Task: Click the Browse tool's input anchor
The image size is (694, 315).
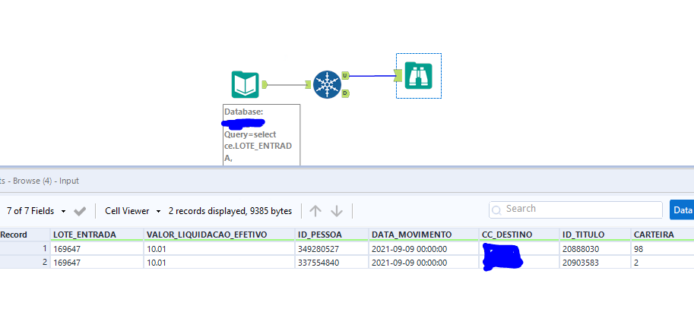Action: pos(399,76)
